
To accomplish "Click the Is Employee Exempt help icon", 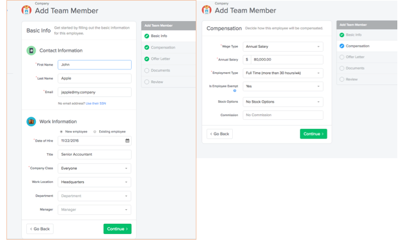I will pos(235,91).
